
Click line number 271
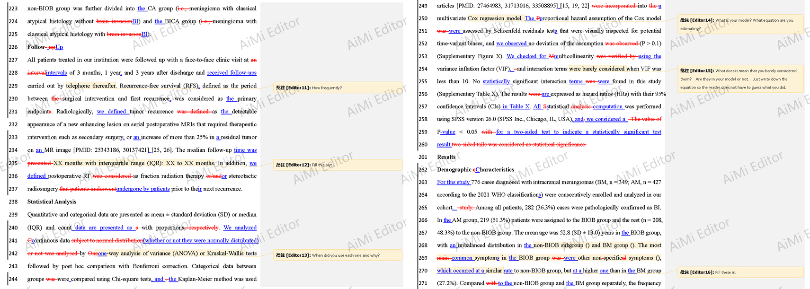pos(423,283)
